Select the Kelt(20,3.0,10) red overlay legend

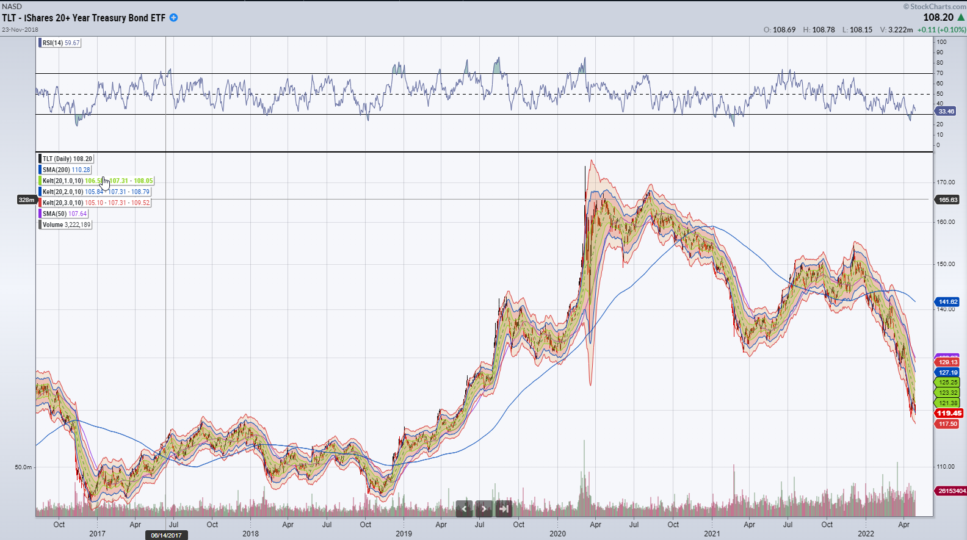[x=95, y=203]
